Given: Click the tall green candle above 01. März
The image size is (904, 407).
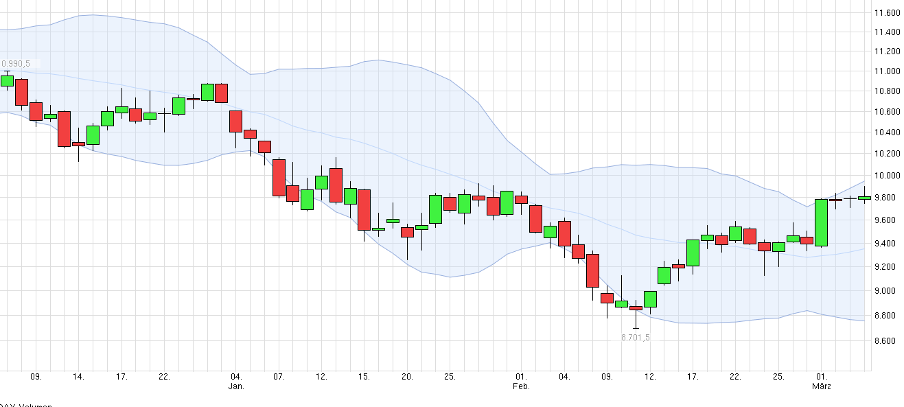Looking at the screenshot, I should (821, 222).
